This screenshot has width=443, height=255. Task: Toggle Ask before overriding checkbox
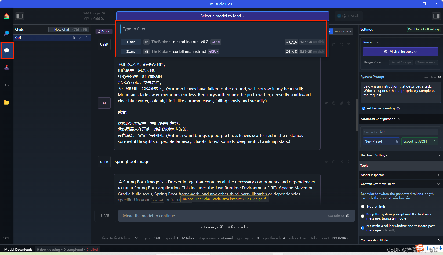point(364,108)
